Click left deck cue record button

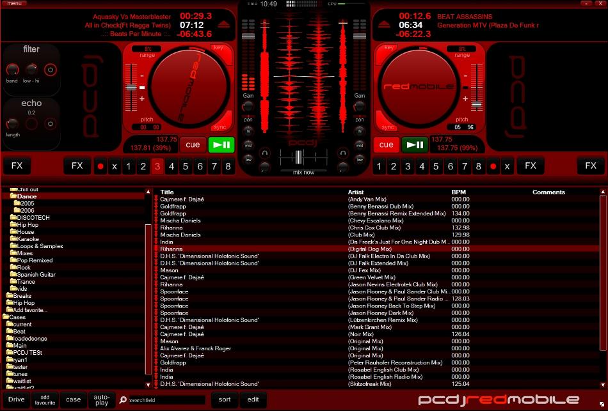click(100, 166)
